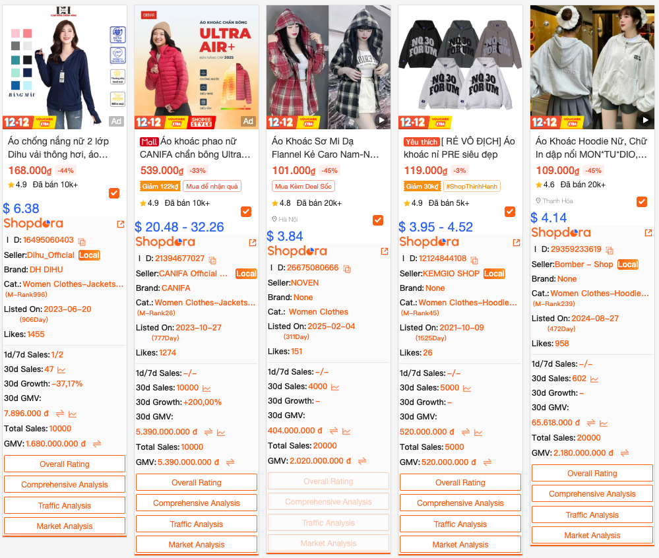
Task: Open Traffic Analysis for the CANIFA jacket
Action: pyautogui.click(x=197, y=524)
